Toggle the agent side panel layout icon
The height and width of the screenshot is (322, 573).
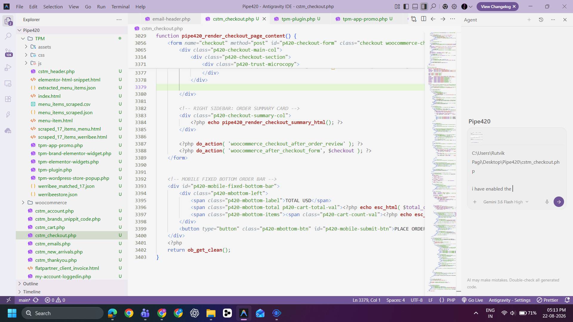(424, 7)
